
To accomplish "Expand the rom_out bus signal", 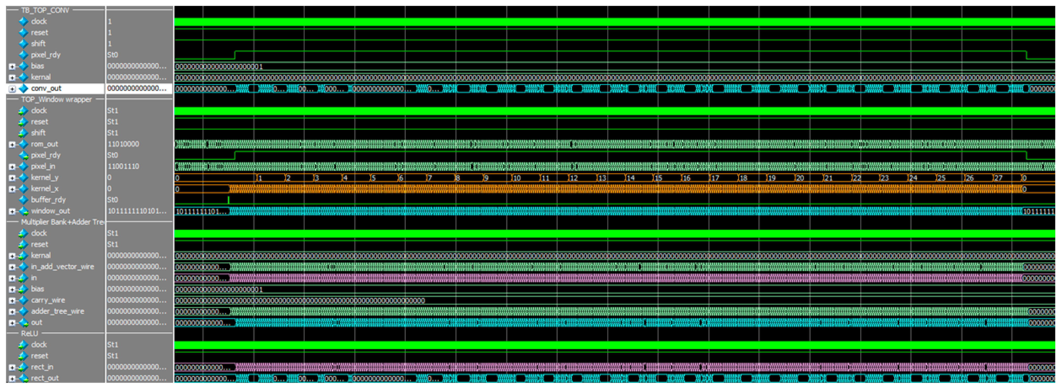I will click(12, 144).
